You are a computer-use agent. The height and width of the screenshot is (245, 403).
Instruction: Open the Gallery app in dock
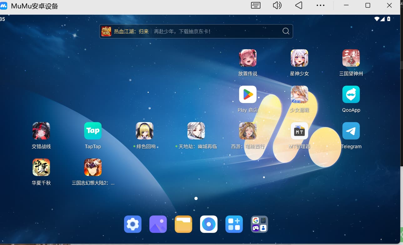pos(158,224)
